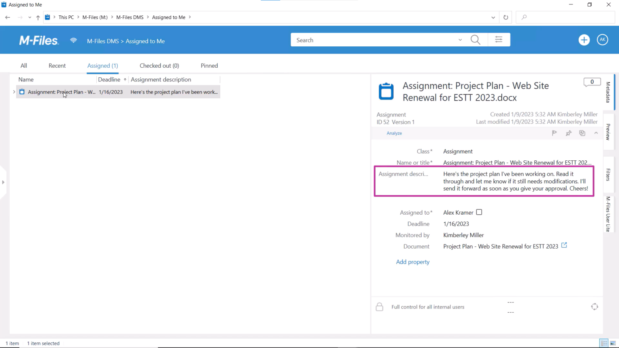Open Project Plan document via external link icon

[564, 245]
